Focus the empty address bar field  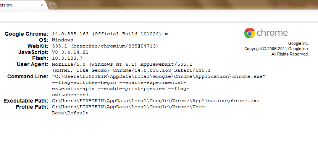click(159, 16)
